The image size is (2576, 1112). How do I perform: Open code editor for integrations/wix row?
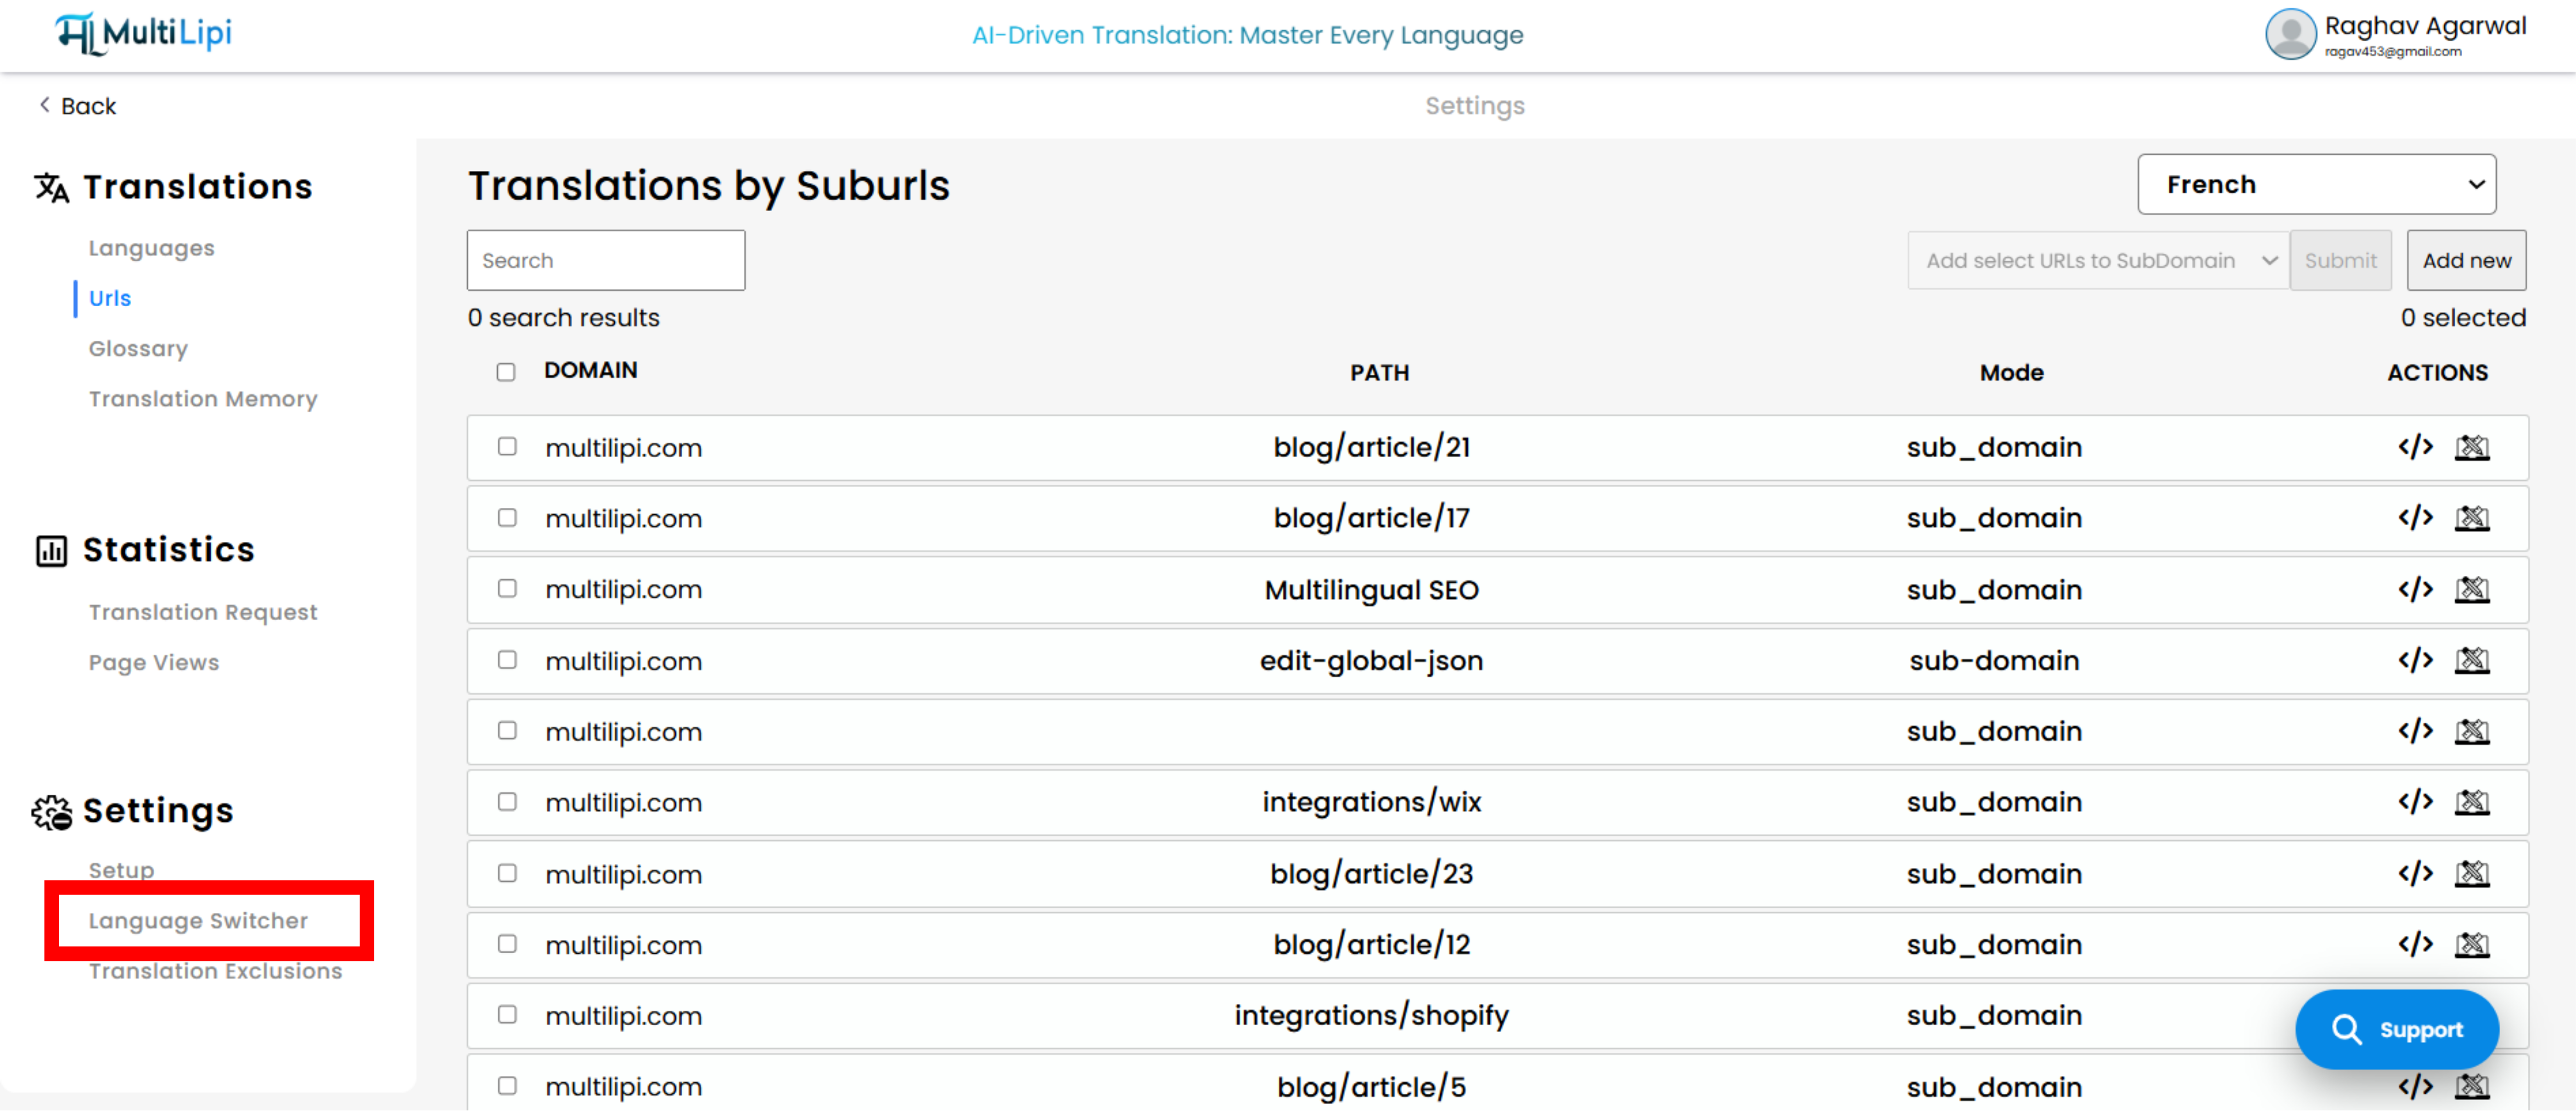(x=2415, y=802)
